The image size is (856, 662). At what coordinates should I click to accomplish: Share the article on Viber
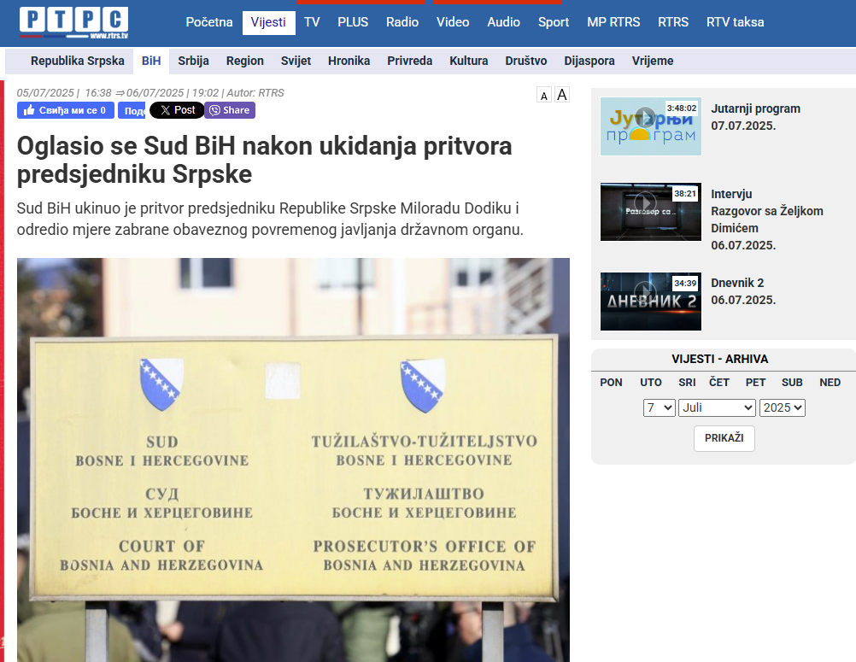click(230, 110)
